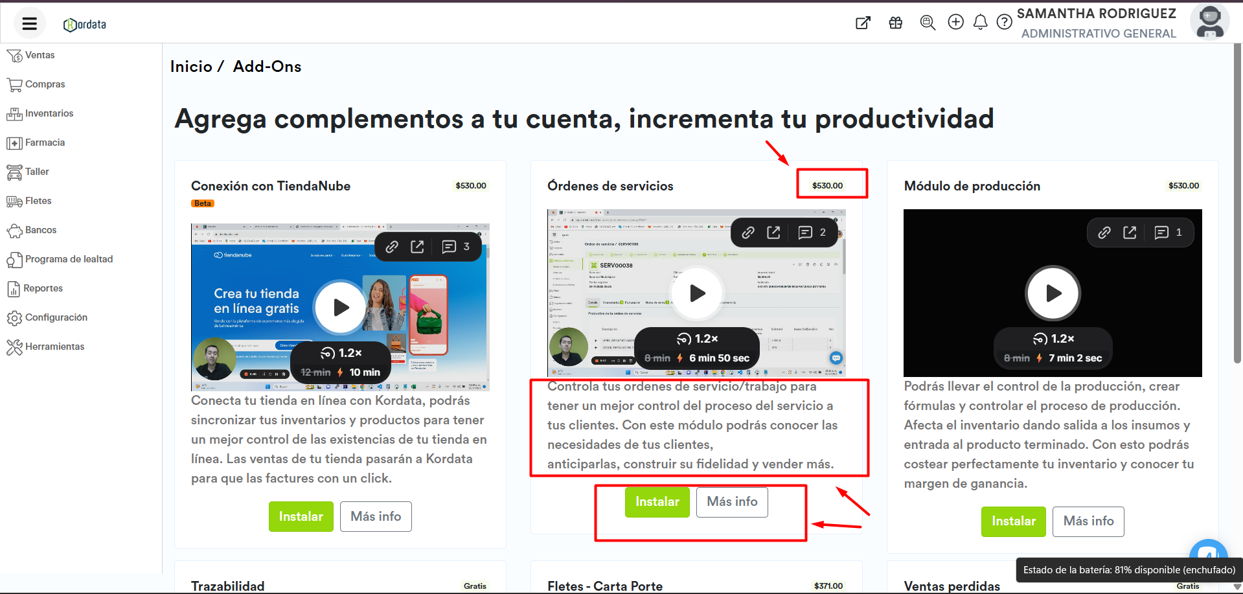Click the Conexión con TiendaNube title
The height and width of the screenshot is (594, 1243).
[x=271, y=186]
